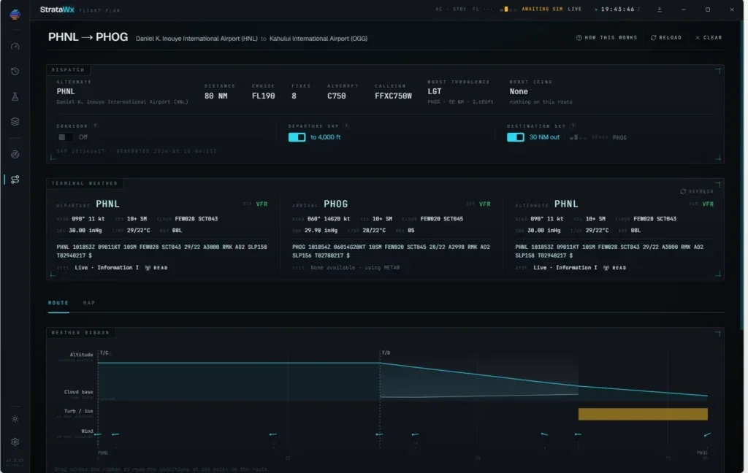
Task: Open the How This Works link
Action: point(606,38)
